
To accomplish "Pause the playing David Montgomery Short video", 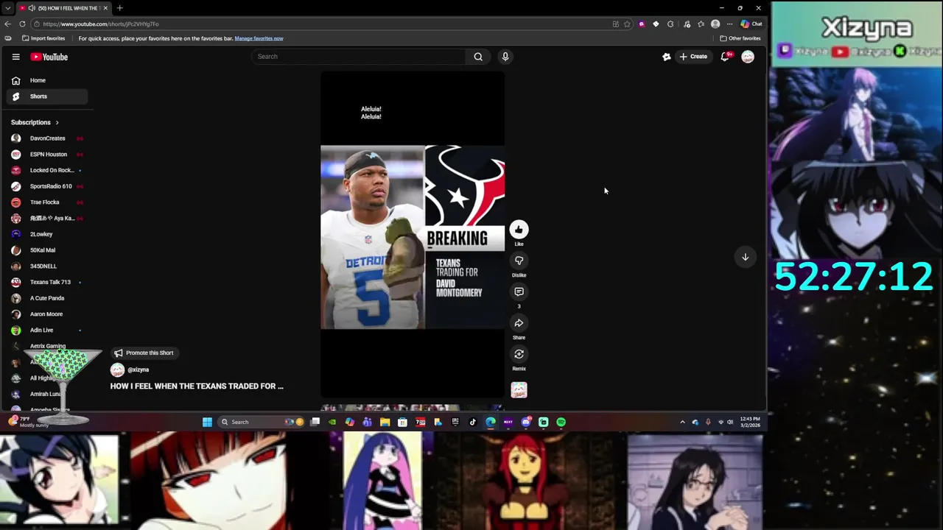I will click(413, 236).
